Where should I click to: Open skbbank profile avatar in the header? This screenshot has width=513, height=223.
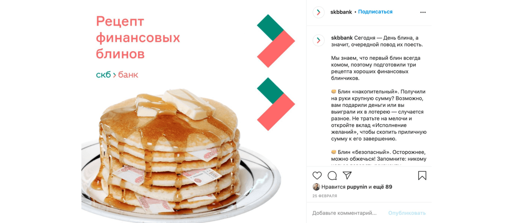[x=319, y=12]
